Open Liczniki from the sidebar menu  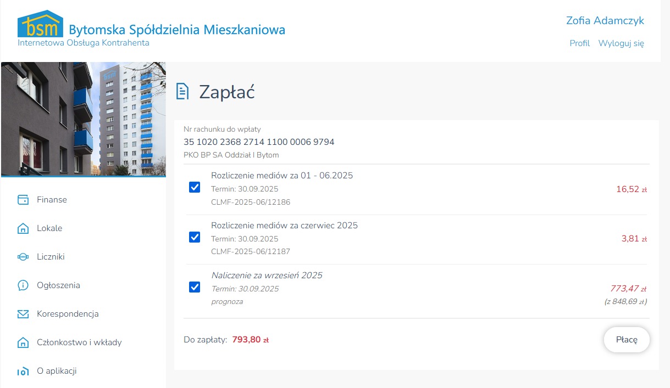51,257
